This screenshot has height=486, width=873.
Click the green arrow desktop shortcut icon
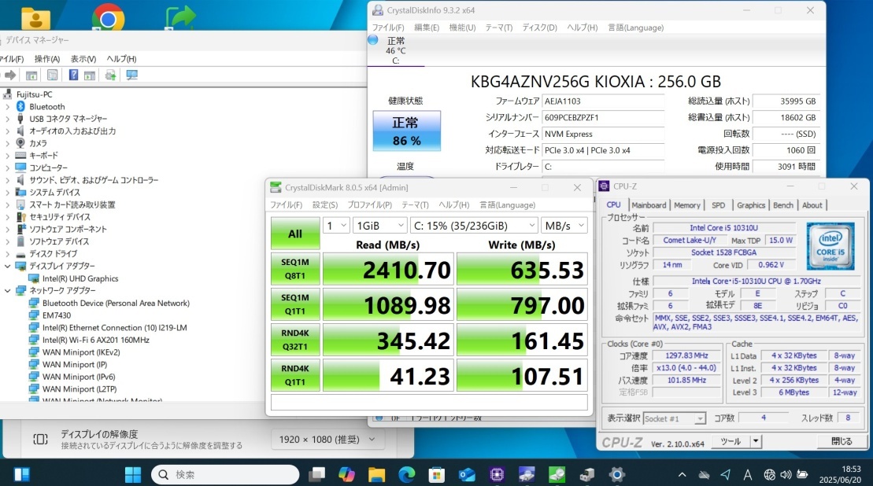click(181, 17)
